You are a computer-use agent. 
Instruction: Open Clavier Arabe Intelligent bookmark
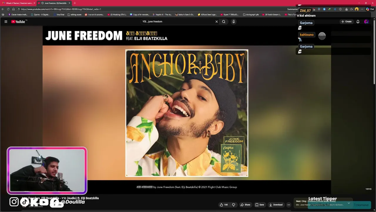[x=18, y=14]
